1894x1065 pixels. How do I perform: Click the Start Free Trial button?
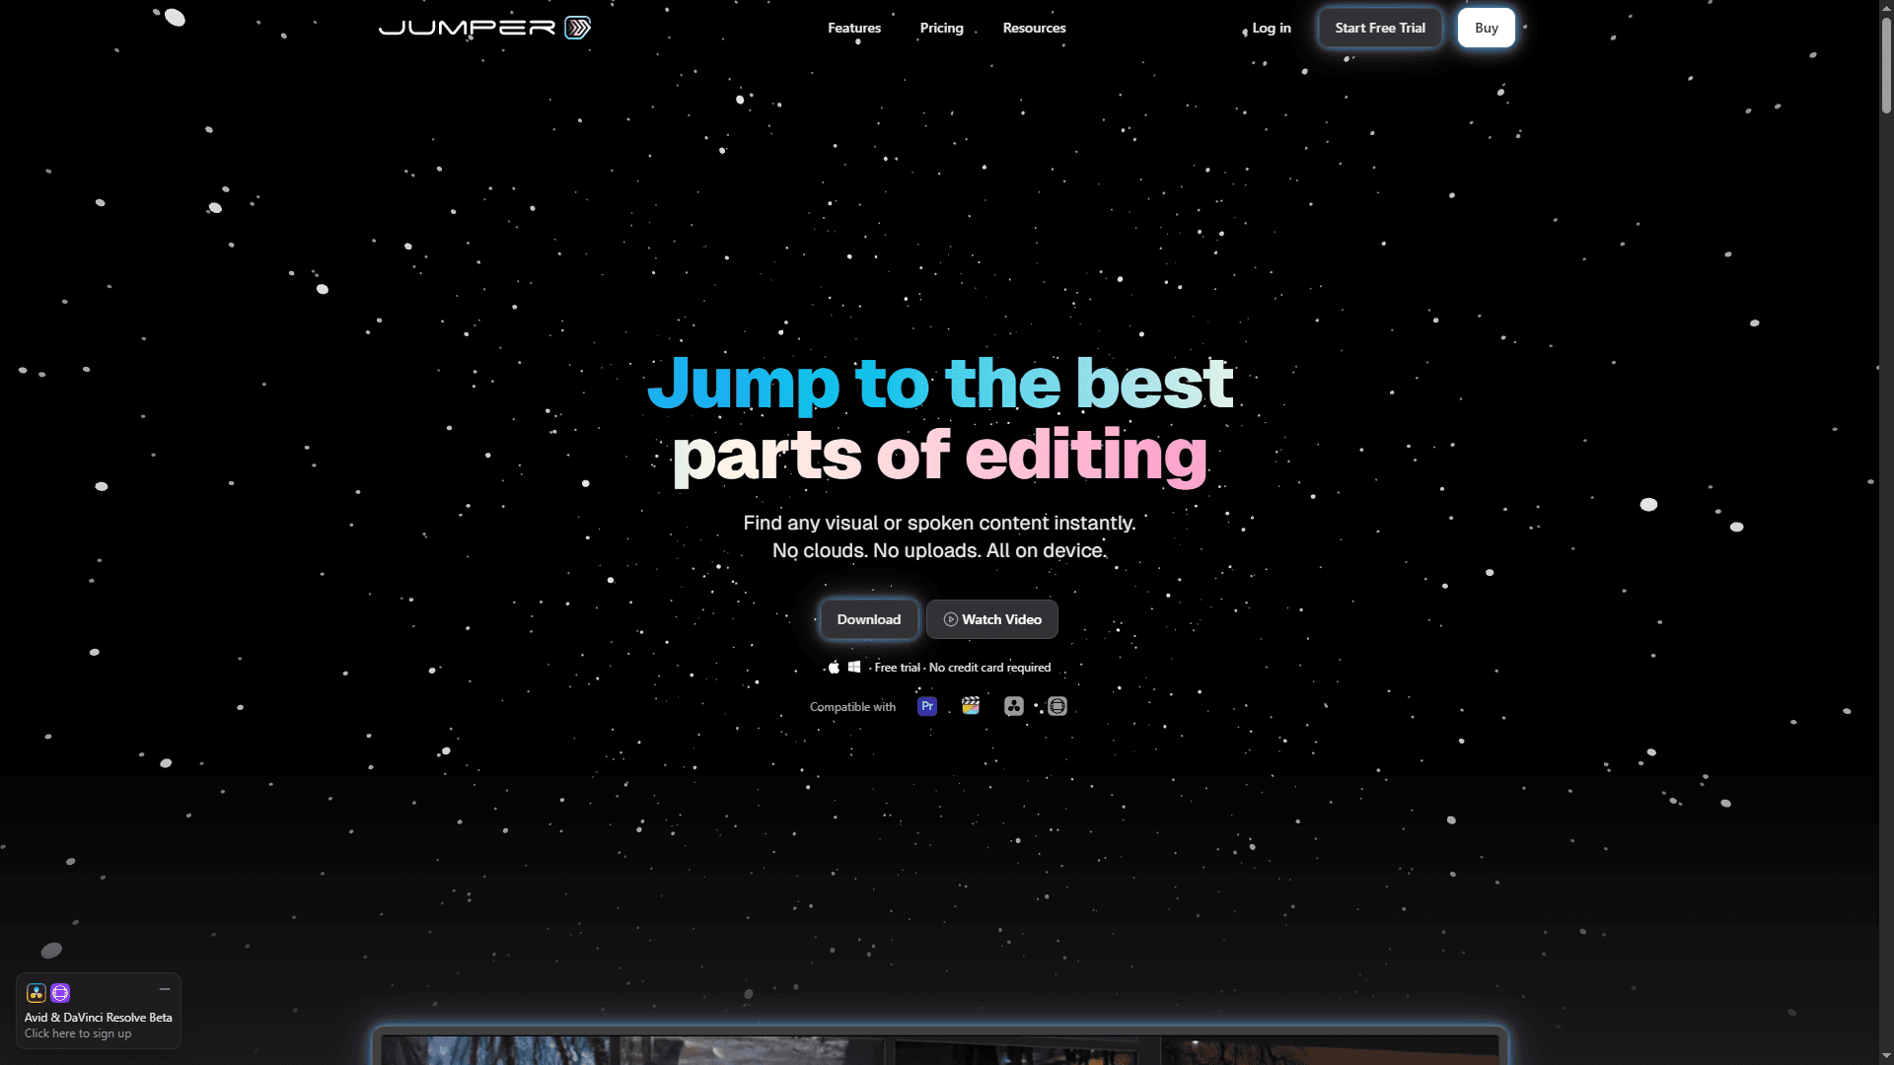(x=1380, y=28)
